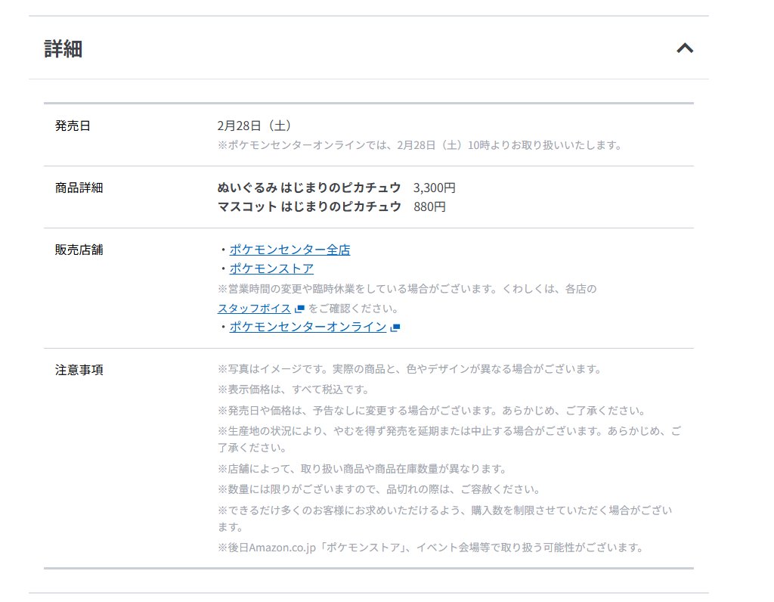774x602 pixels.
Task: Click the external-link icon after ポケモンセンターオンライン
Action: [x=395, y=327]
